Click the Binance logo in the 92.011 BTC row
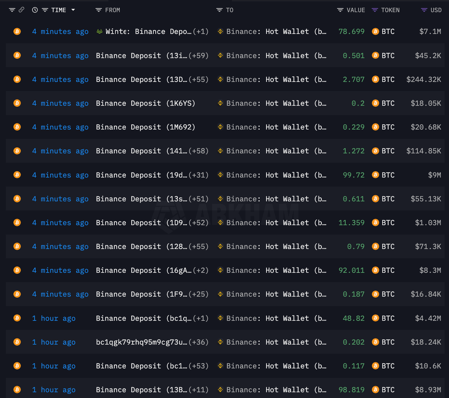Screen dimensions: 449x398 pyautogui.click(x=220, y=270)
